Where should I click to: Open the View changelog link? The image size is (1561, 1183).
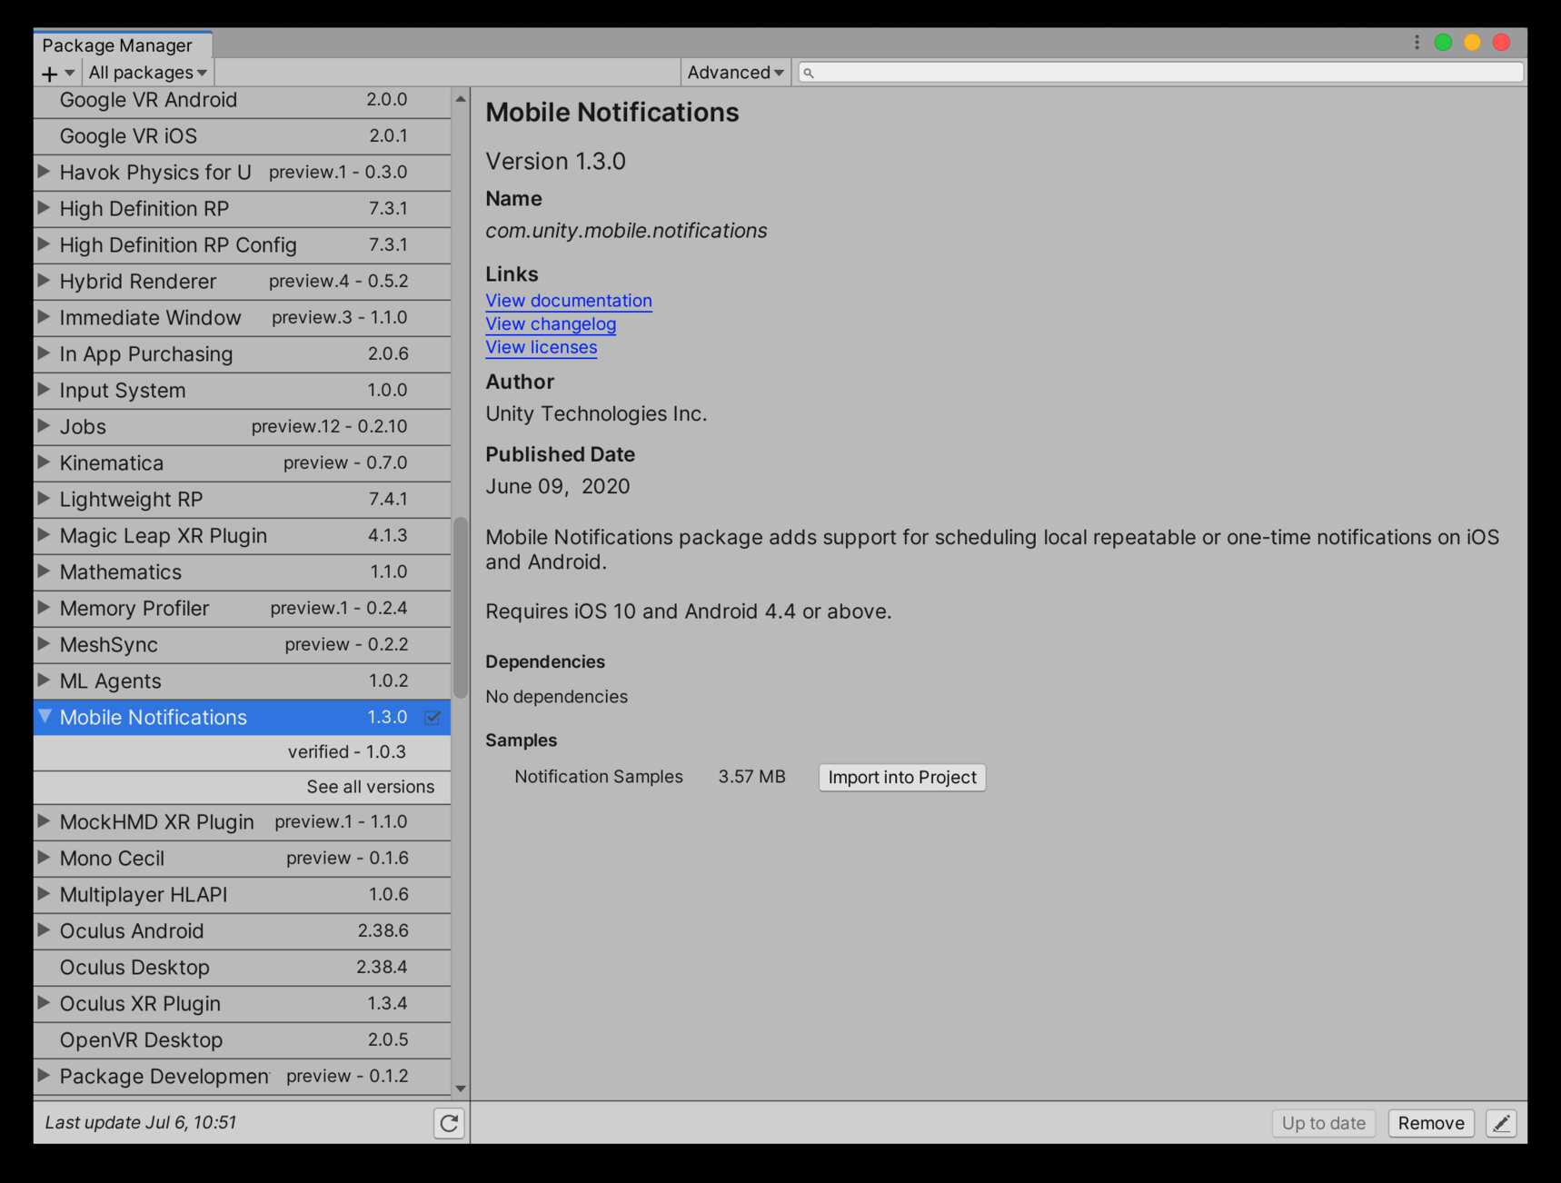pyautogui.click(x=551, y=323)
